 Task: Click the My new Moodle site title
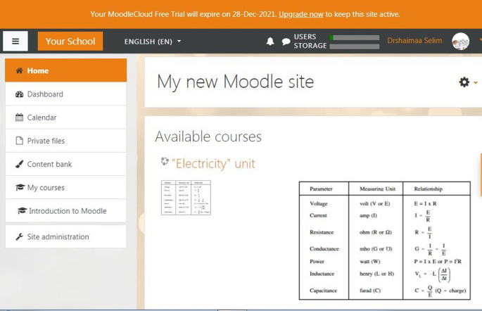236,82
